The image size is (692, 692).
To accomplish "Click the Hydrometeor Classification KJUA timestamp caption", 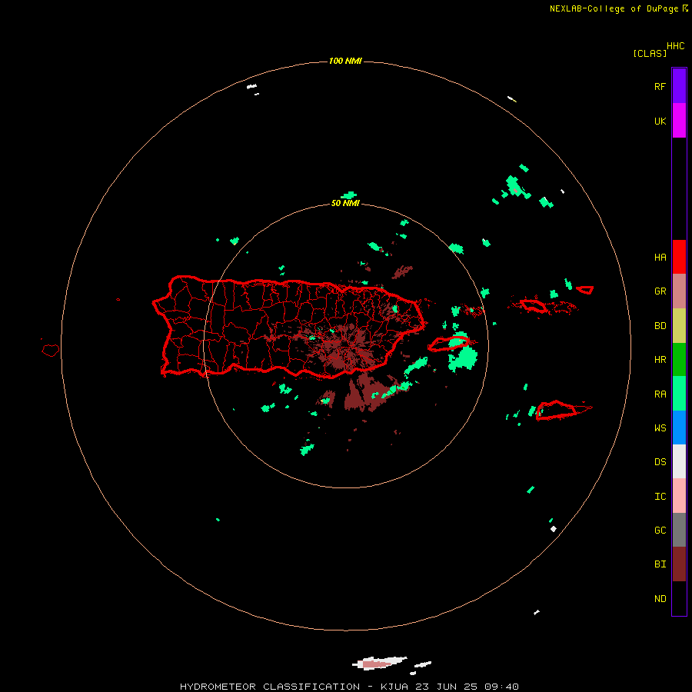I will click(349, 687).
